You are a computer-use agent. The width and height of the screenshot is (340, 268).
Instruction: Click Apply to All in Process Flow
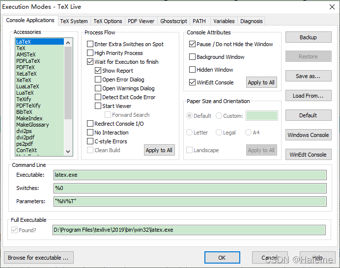click(x=159, y=150)
